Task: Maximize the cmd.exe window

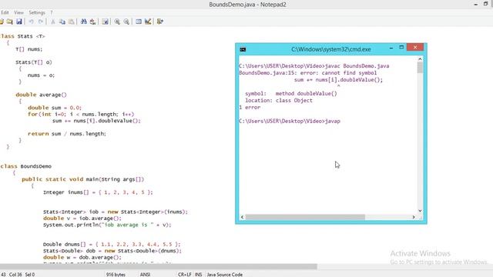Action: [x=401, y=48]
